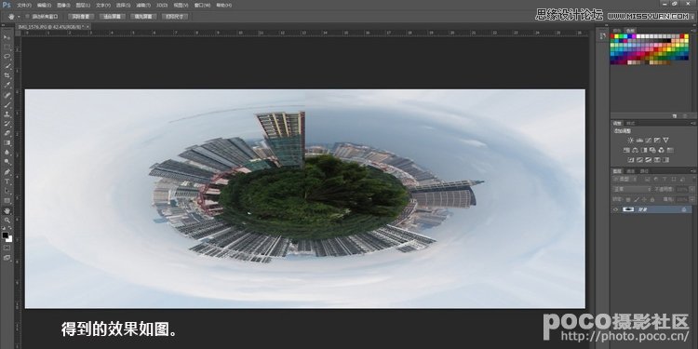Select the Healing Brush tool
The height and width of the screenshot is (349, 698).
[x=7, y=95]
